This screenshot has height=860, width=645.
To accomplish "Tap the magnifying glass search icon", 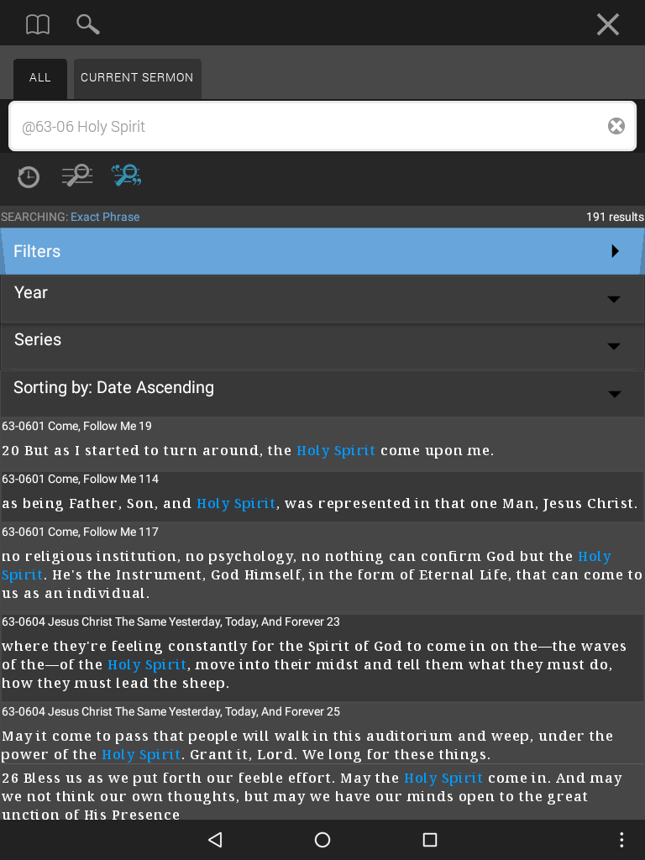I will (87, 24).
